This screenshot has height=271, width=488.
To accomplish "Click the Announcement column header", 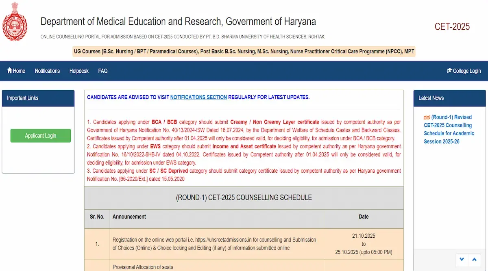I will tap(129, 217).
